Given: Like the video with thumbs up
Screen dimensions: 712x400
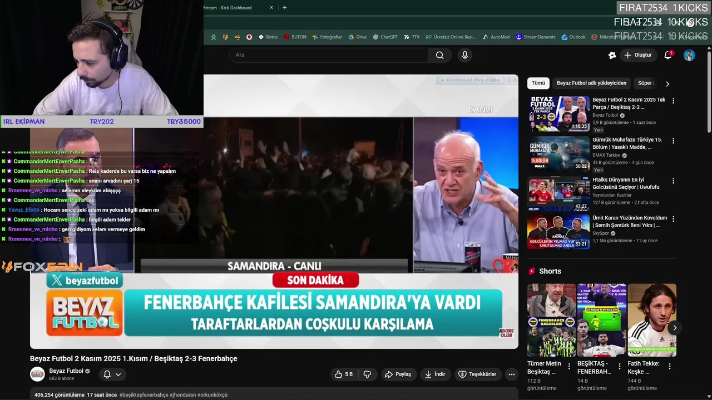Looking at the screenshot, I should click(x=344, y=374).
